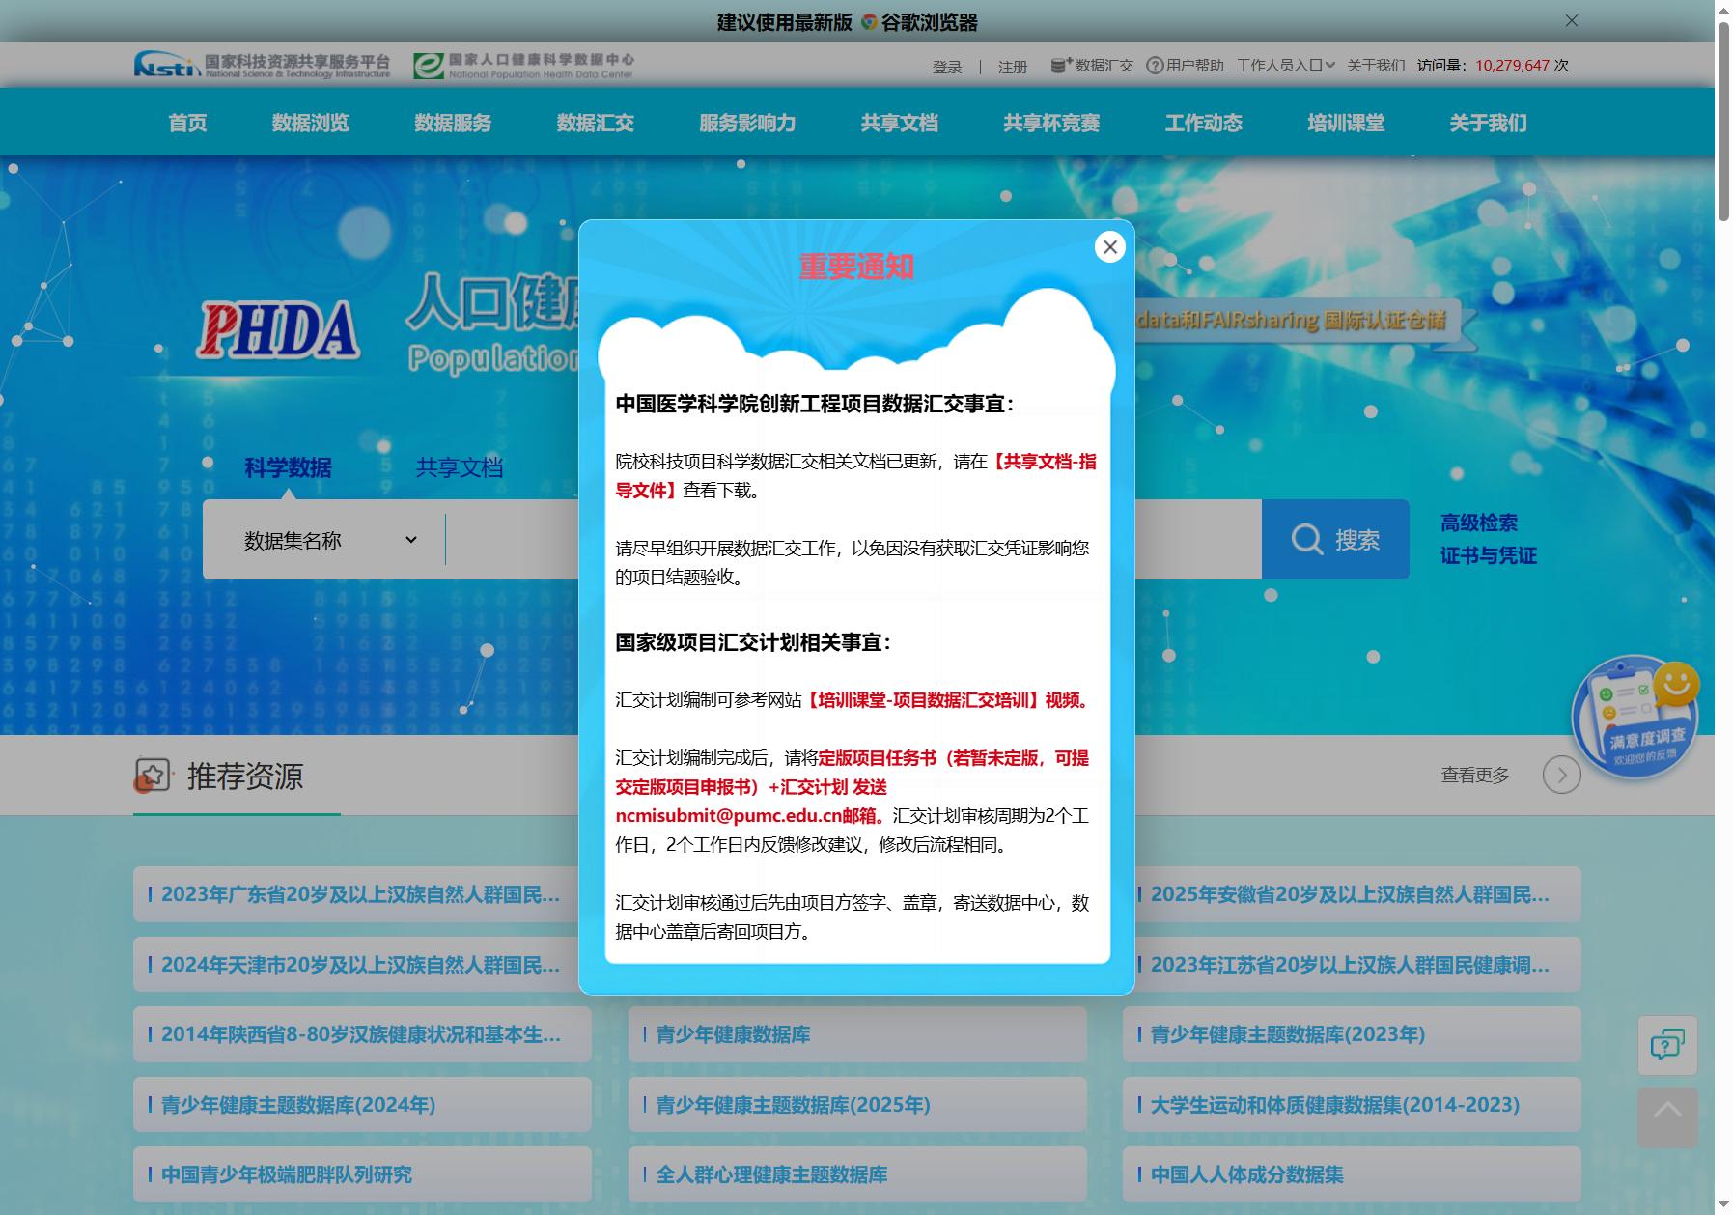Image resolution: width=1733 pixels, height=1215 pixels.
Task: Open 数据汇交 in the main navigation
Action: tap(596, 123)
